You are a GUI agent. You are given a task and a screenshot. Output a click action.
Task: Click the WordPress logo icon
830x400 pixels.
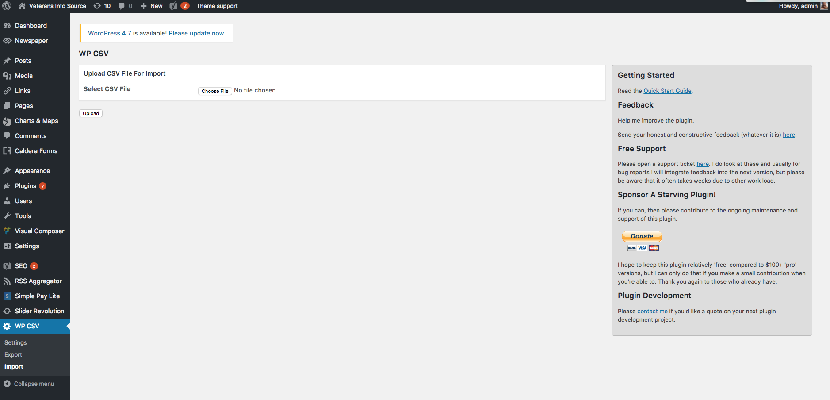pos(7,6)
